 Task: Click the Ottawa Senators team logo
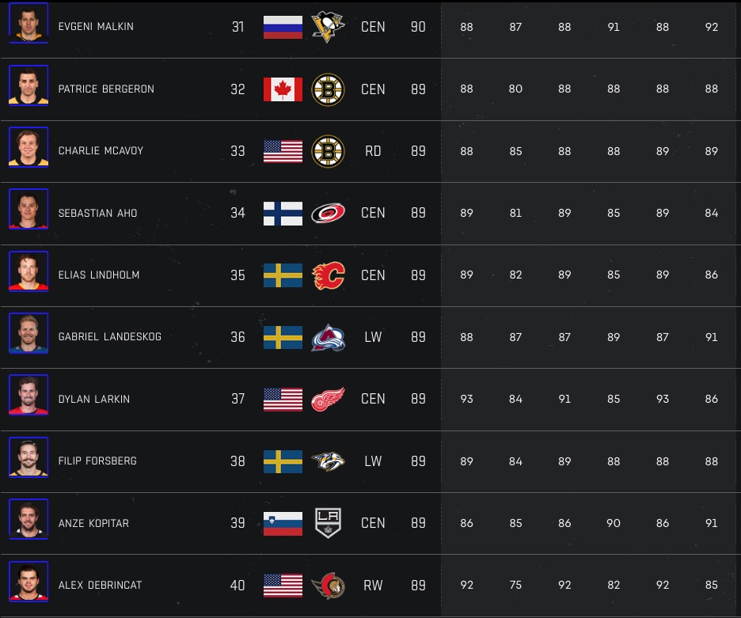point(328,586)
